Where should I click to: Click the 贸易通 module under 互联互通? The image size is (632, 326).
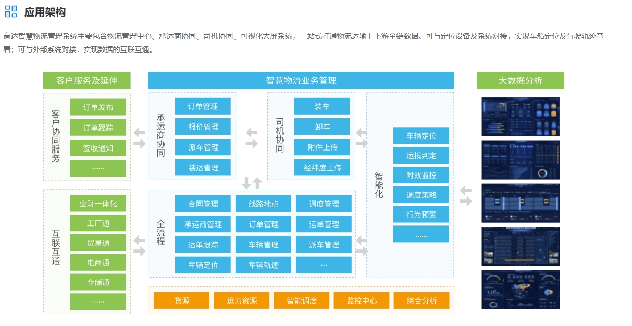coord(97,243)
